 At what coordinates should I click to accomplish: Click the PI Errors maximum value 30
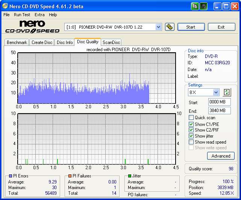[54, 188]
